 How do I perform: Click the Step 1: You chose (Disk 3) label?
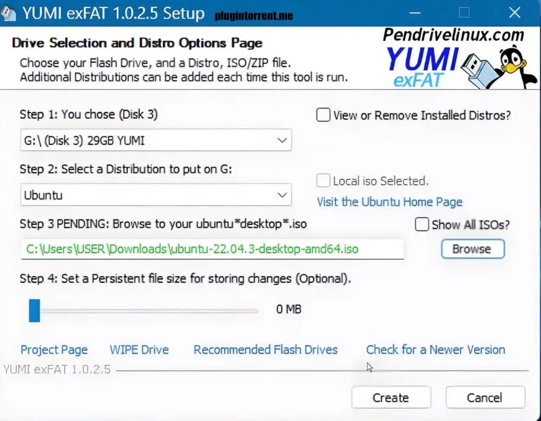(x=89, y=114)
